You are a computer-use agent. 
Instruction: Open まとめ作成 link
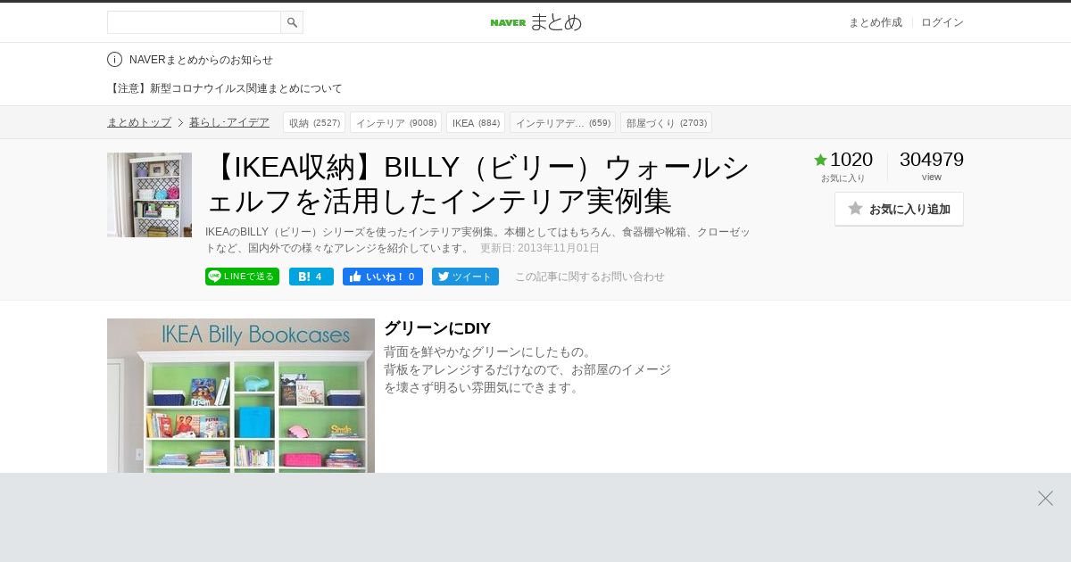coord(875,22)
